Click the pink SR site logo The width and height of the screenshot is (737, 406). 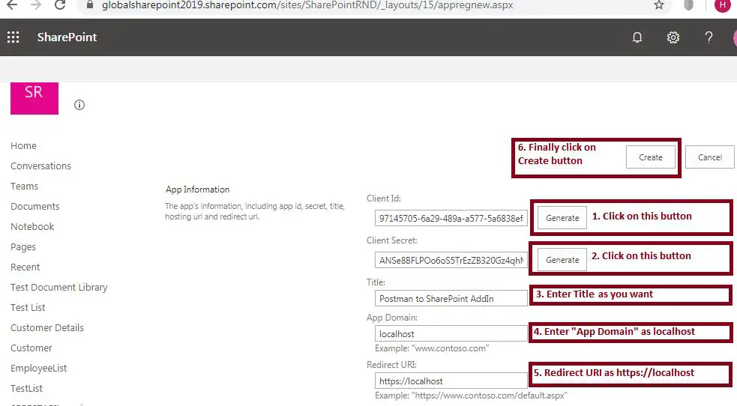[x=34, y=98]
